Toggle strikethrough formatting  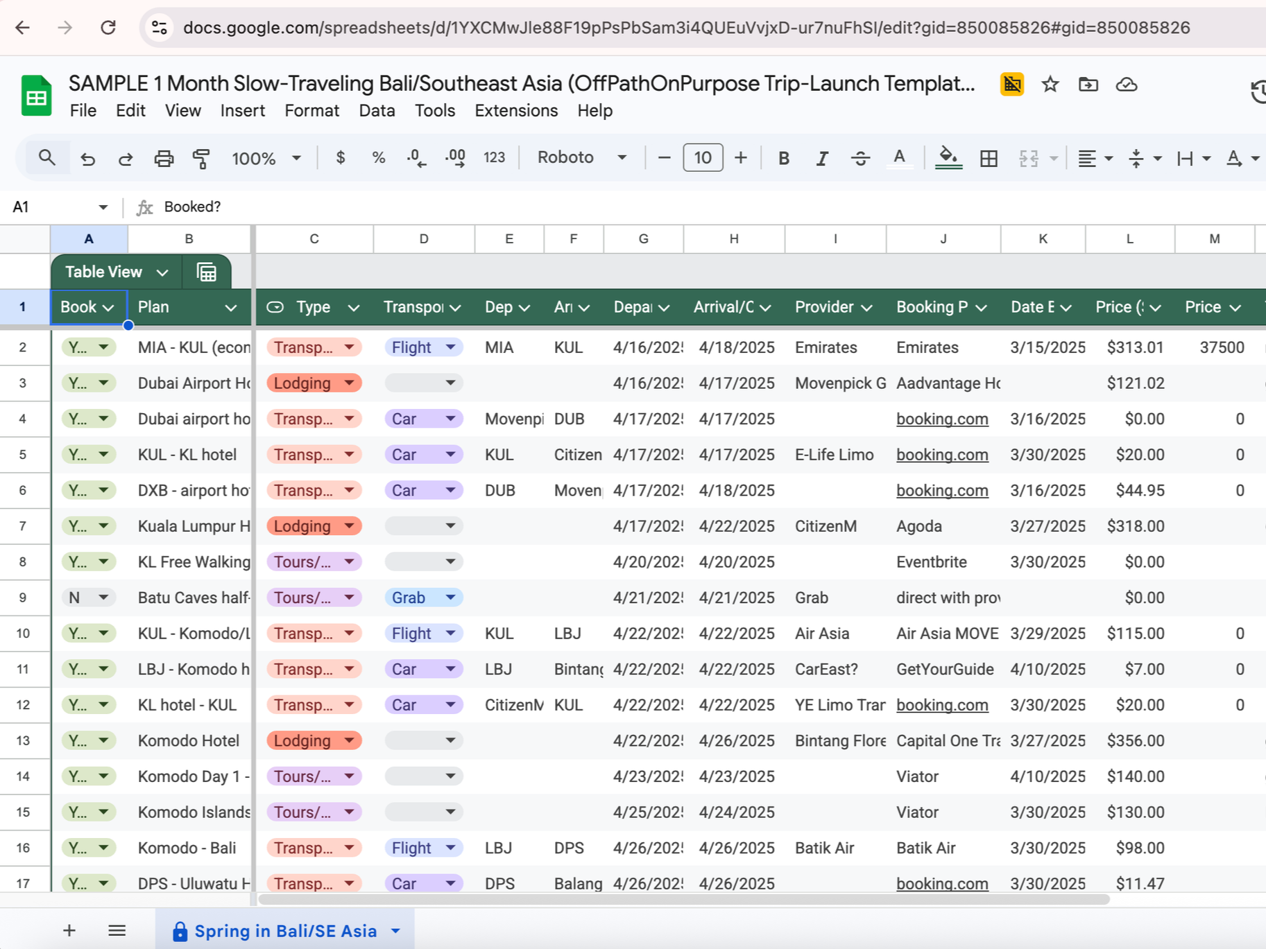coord(860,158)
